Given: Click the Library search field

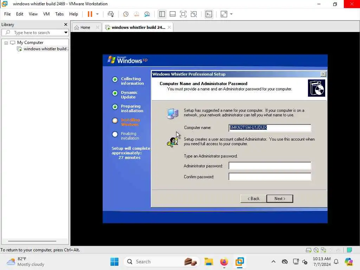Looking at the screenshot, I should (x=32, y=33).
